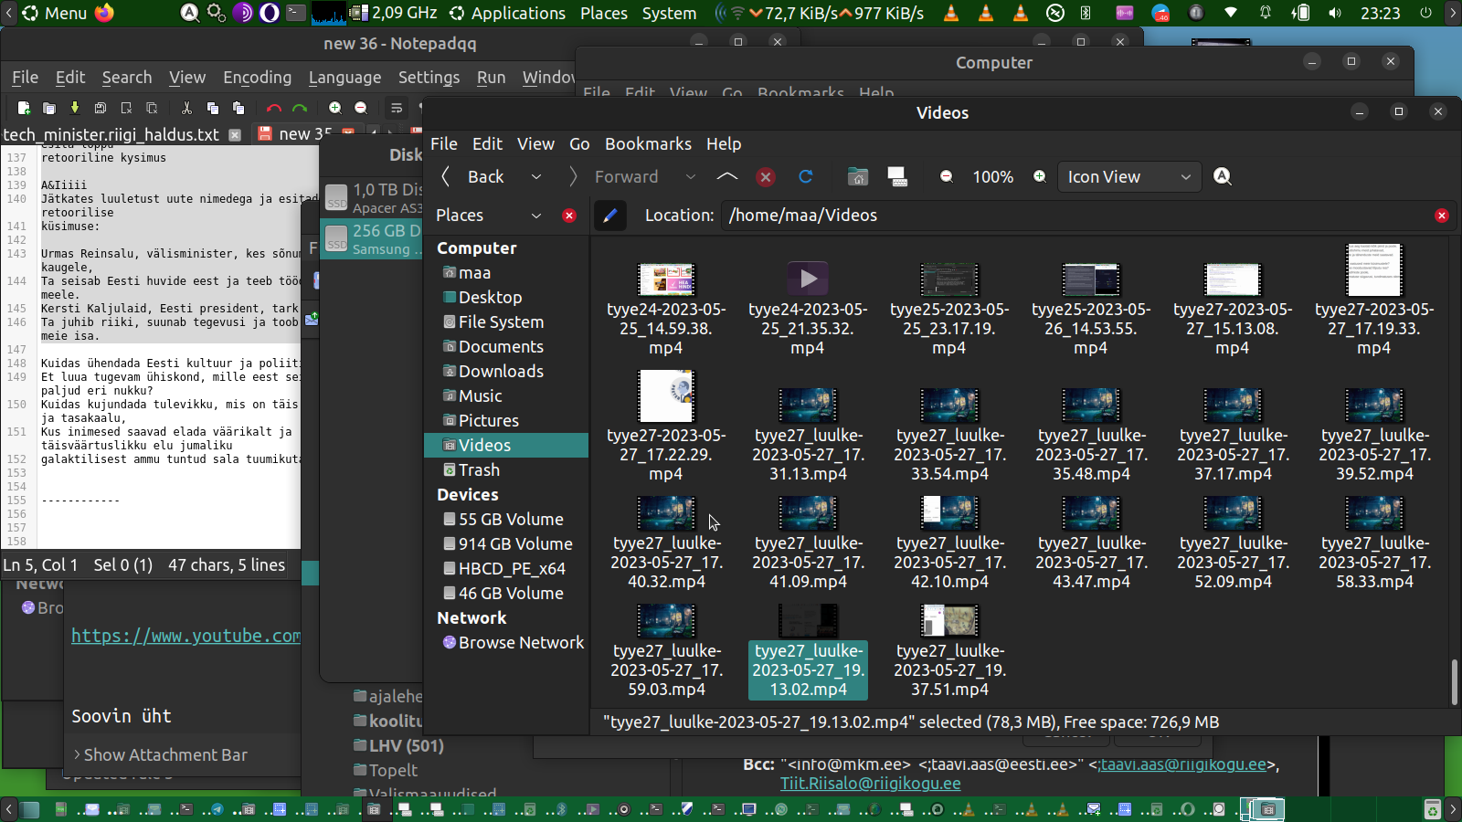Open the Encoding menu in Notepadqq
The height and width of the screenshot is (822, 1462).
tap(257, 78)
